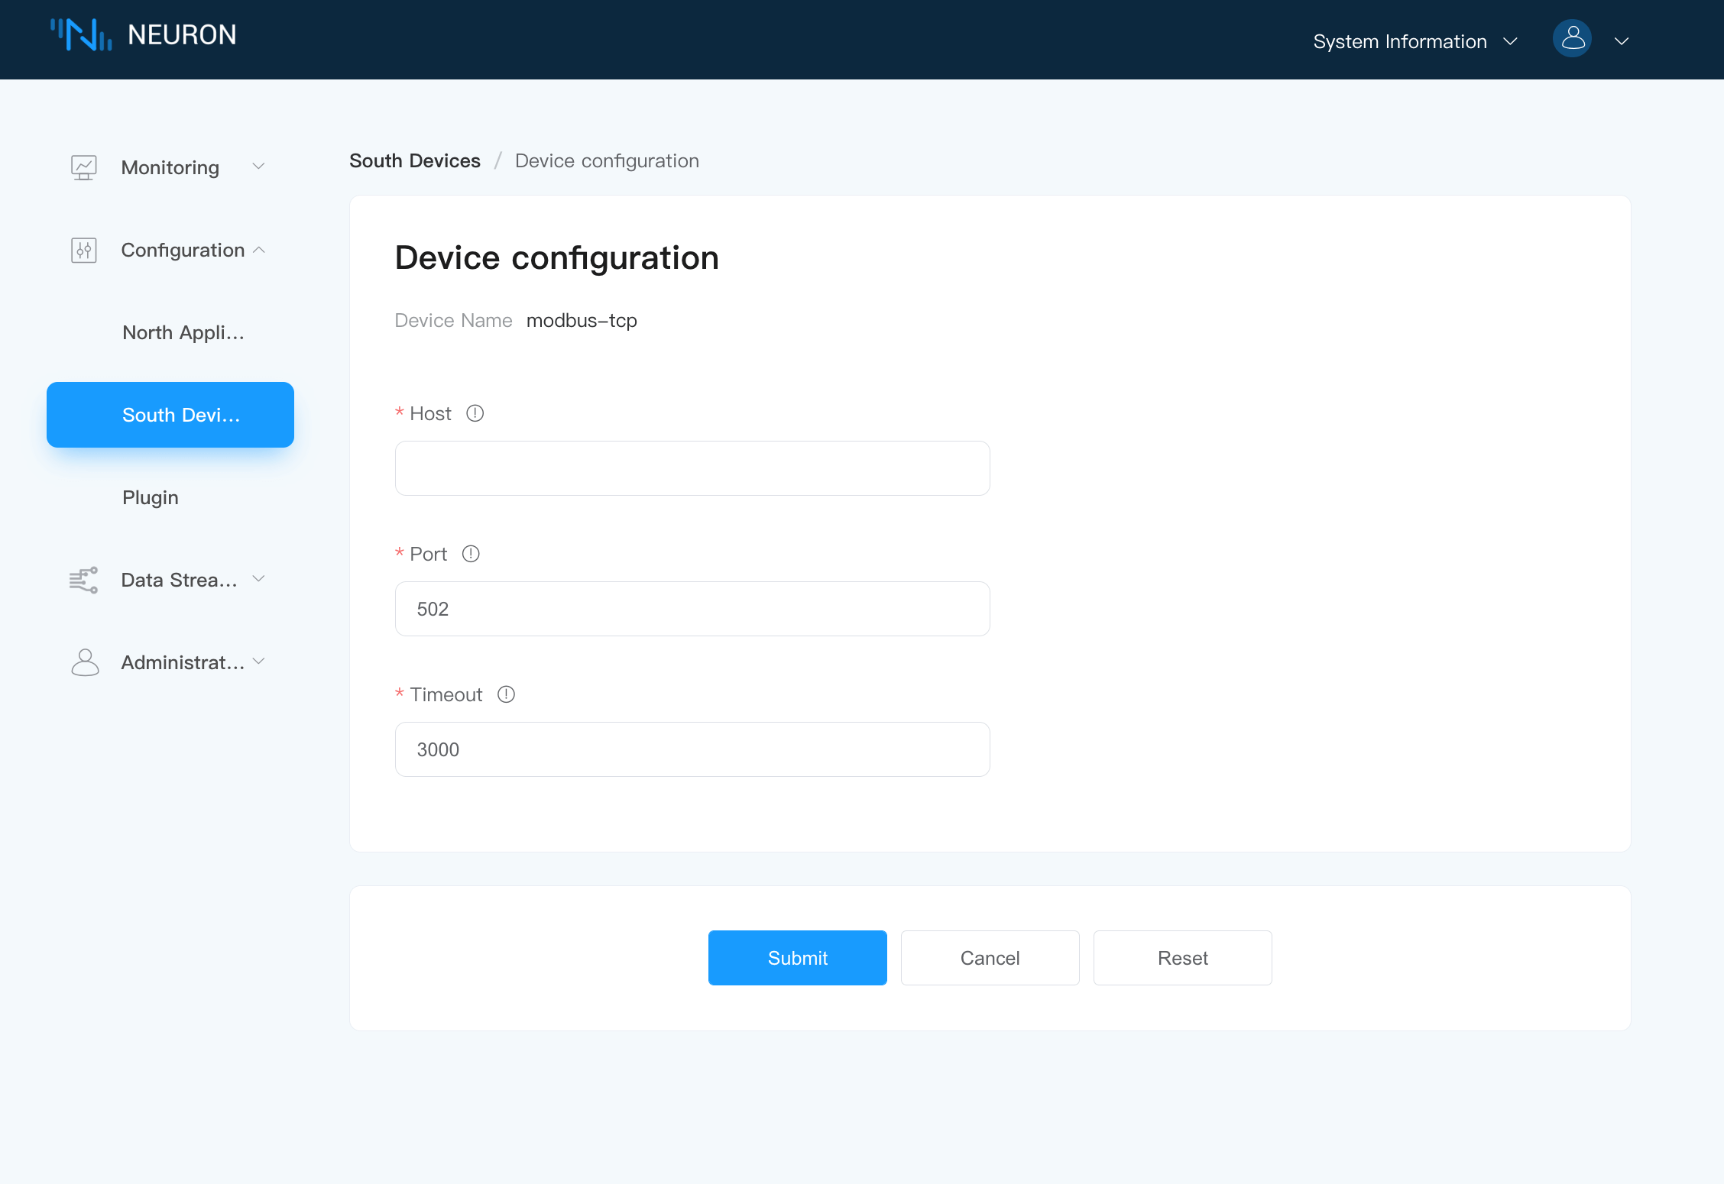1724x1184 pixels.
Task: Collapse the Configuration sidebar section
Action: point(258,250)
